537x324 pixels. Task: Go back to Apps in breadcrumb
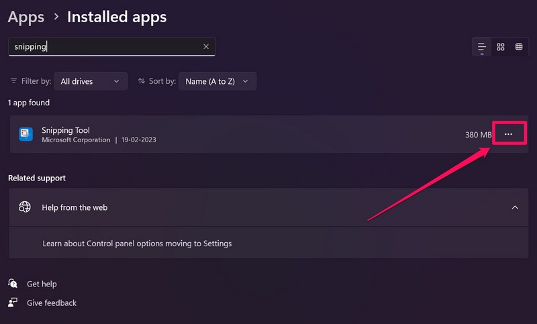(x=26, y=17)
